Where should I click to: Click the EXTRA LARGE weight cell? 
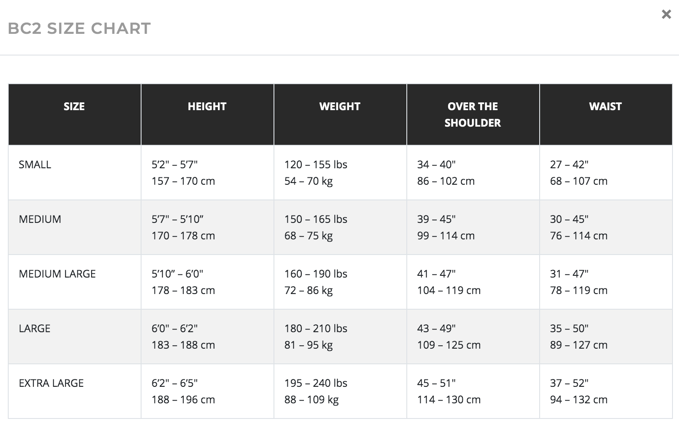point(339,391)
